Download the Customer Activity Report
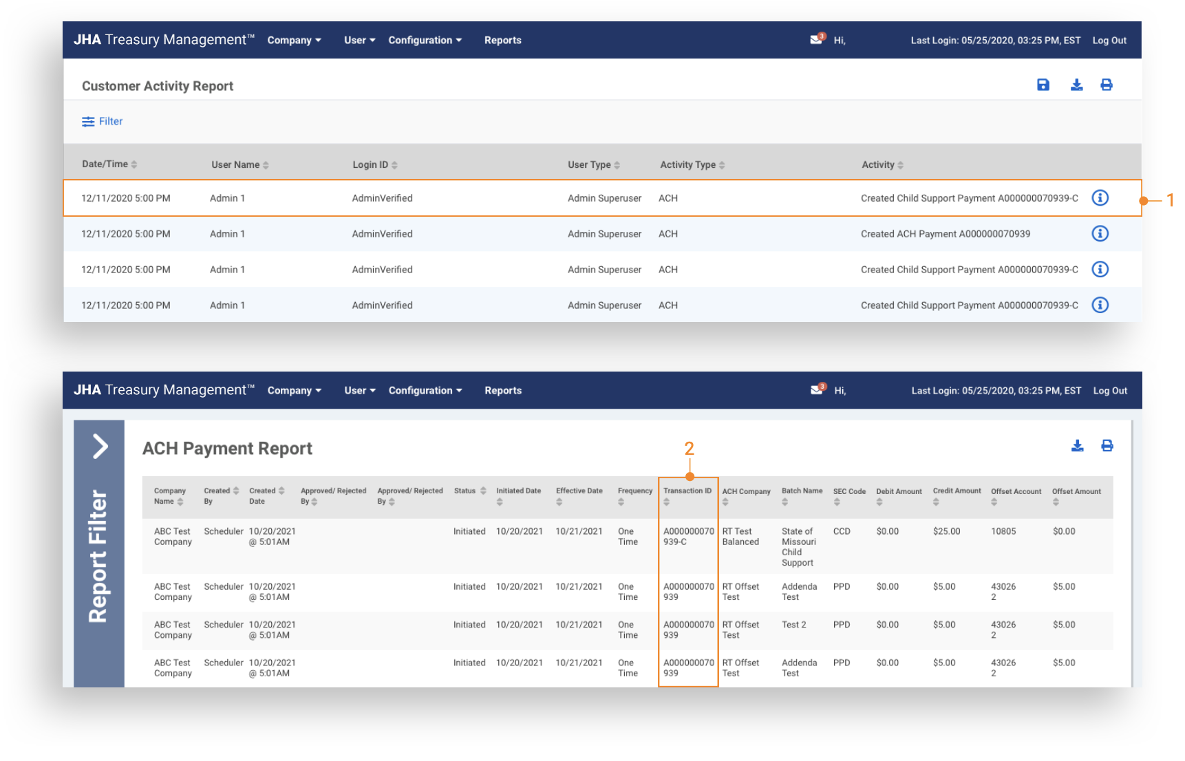 click(1076, 85)
